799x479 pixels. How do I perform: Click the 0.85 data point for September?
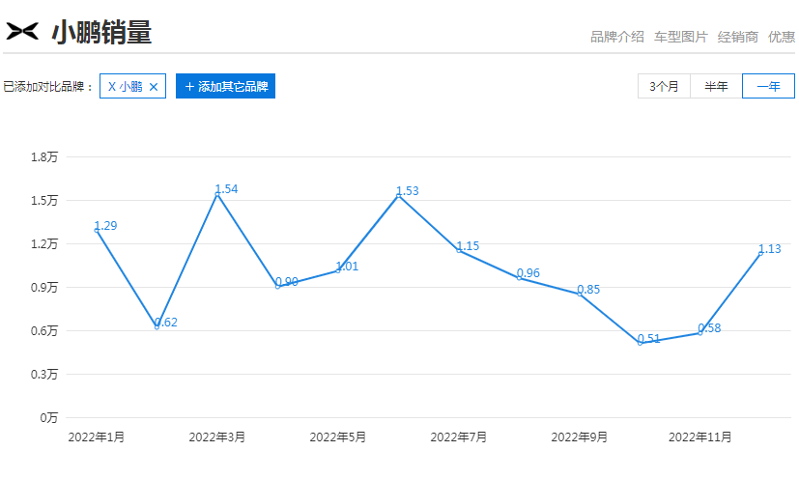coord(580,294)
